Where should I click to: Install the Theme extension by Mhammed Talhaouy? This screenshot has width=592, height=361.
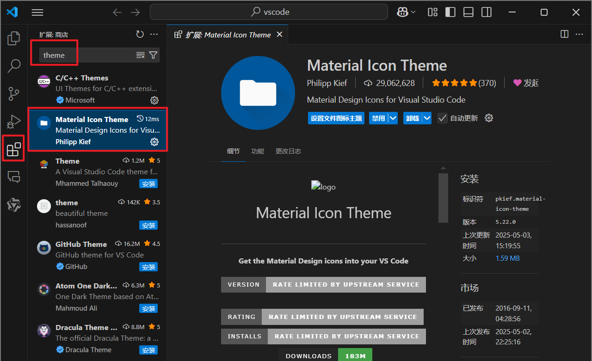point(148,184)
